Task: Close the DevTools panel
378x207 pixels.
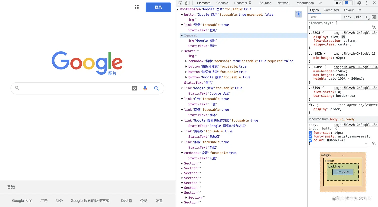Action: click(374, 3)
